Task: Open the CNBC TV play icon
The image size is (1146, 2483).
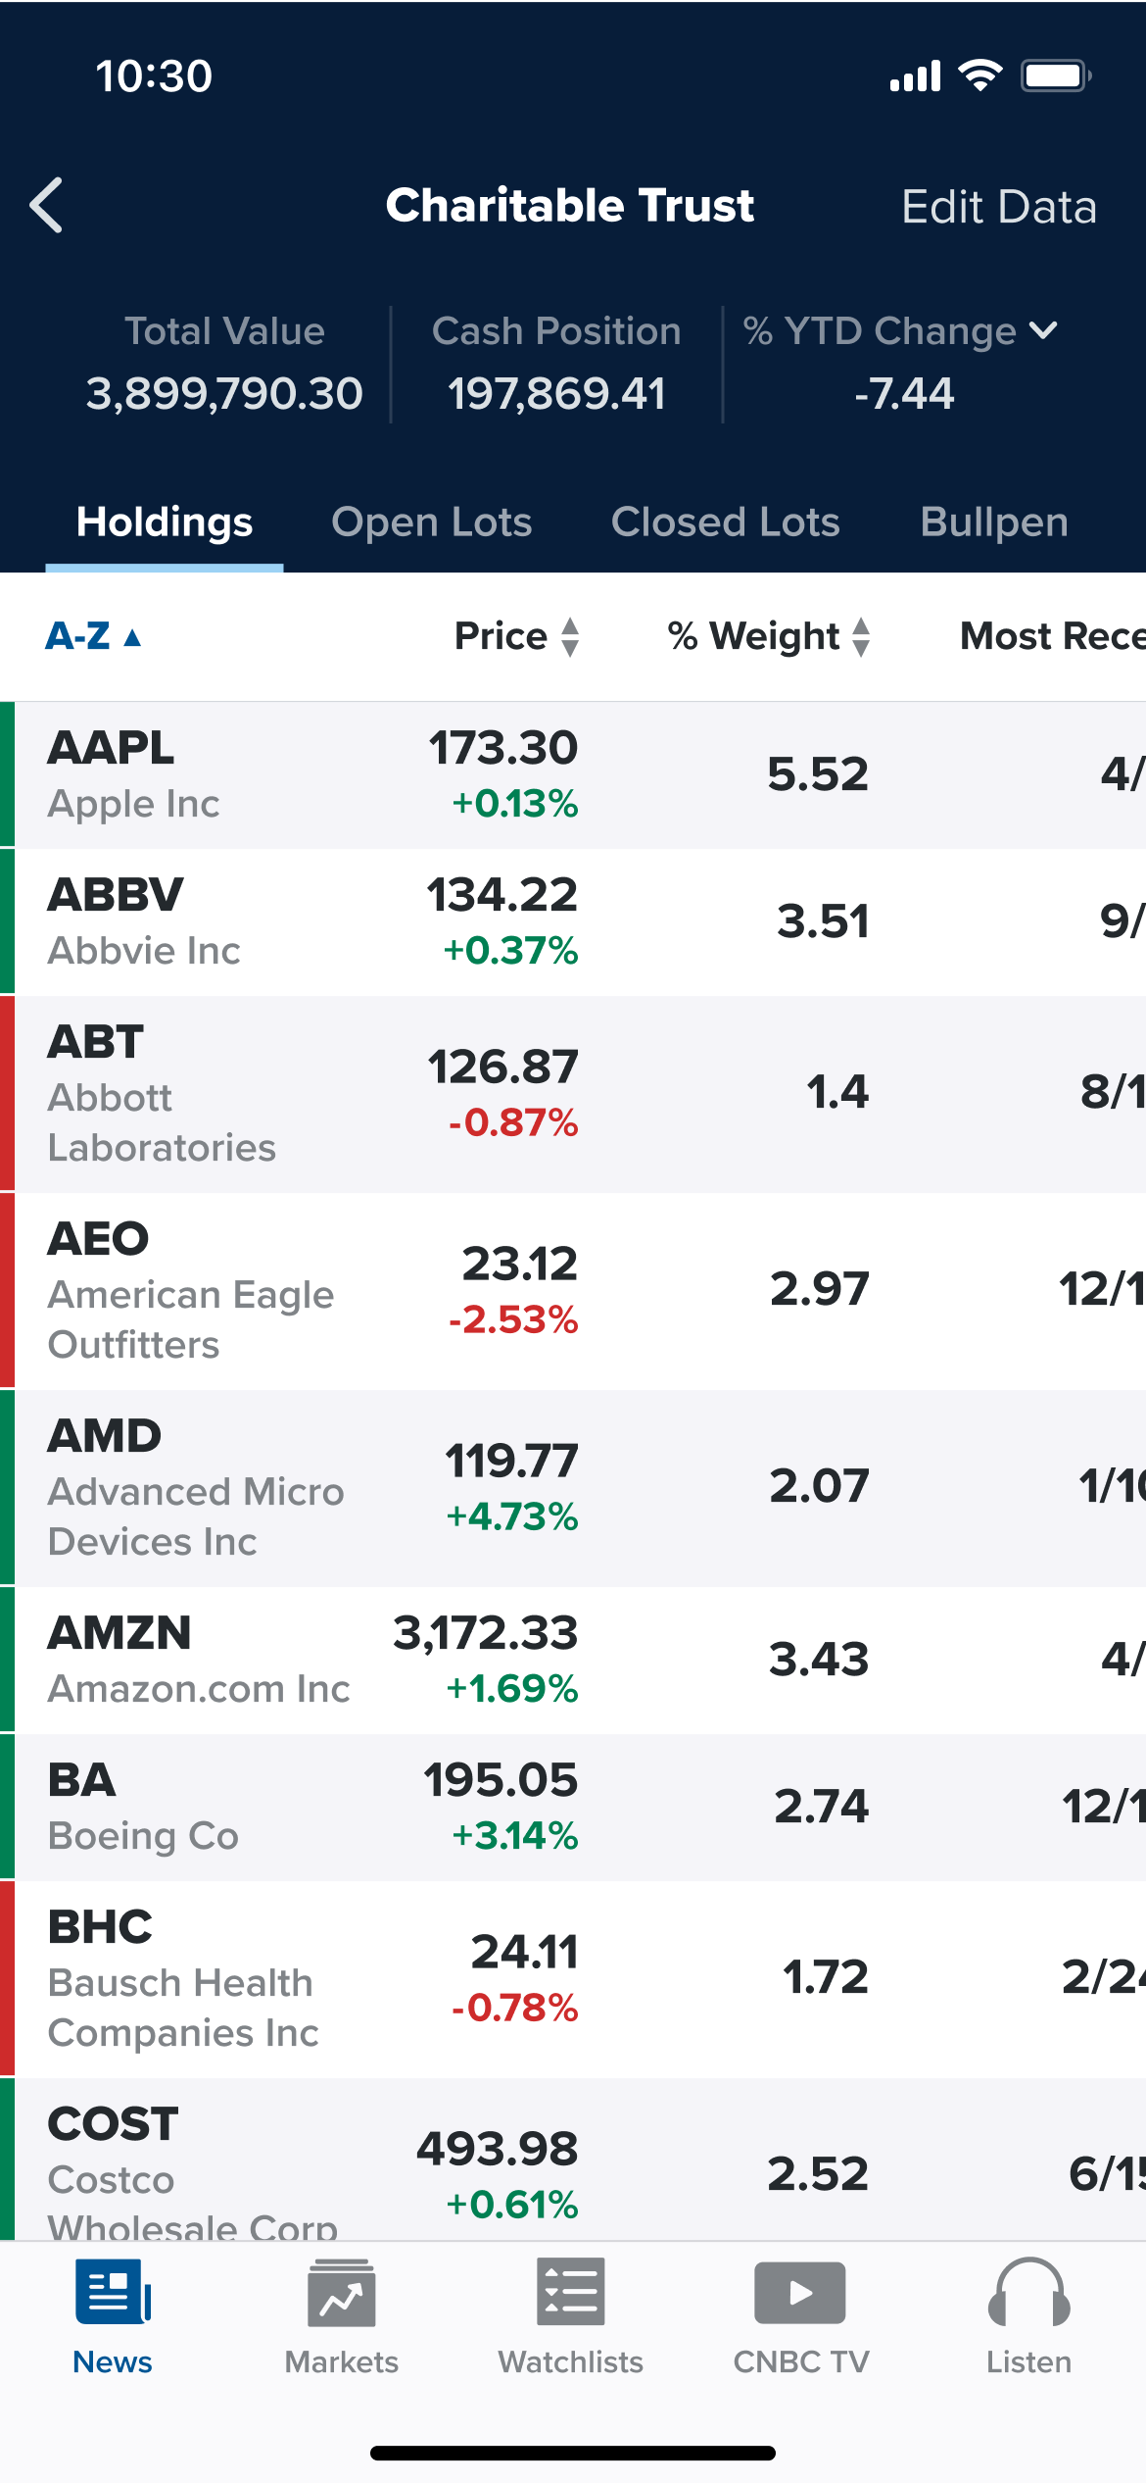Action: (x=800, y=2292)
